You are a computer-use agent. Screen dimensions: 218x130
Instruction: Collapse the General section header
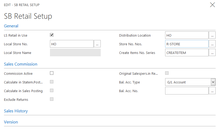(x=11, y=26)
